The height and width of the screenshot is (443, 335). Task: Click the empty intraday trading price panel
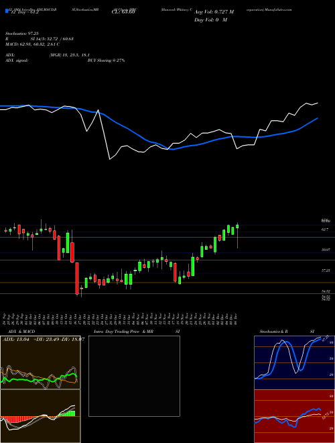point(134,376)
